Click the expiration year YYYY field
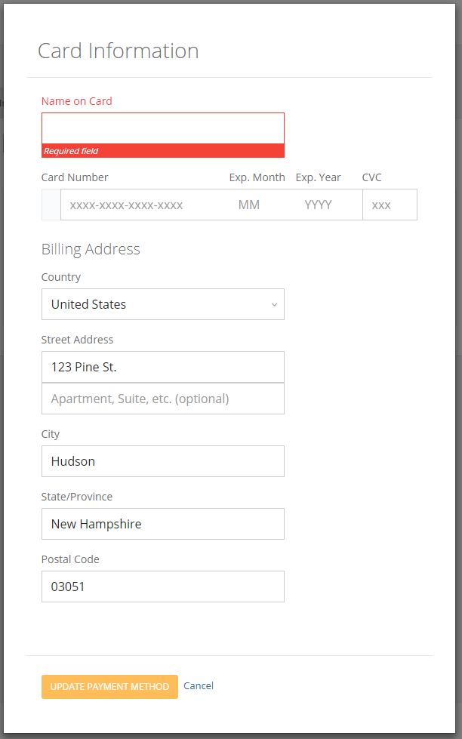Image resolution: width=462 pixels, height=739 pixels. pyautogui.click(x=318, y=205)
